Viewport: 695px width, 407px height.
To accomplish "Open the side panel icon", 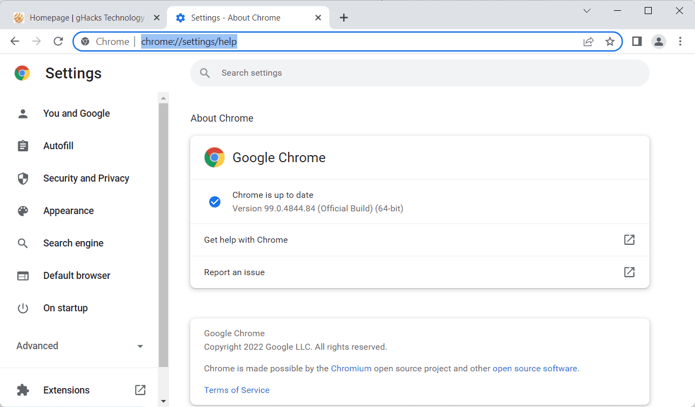I will click(637, 42).
